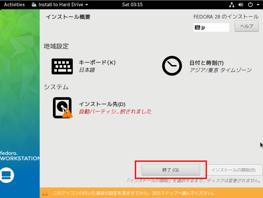The image size is (263, 198).
Task: Click the red 自動パーティシ...択されました warning text
Action: coord(115,111)
